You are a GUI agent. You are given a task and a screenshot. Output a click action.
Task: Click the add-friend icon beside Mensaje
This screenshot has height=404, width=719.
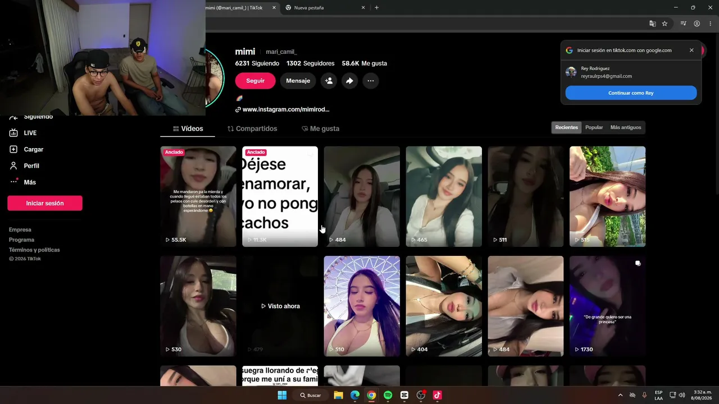(x=329, y=81)
